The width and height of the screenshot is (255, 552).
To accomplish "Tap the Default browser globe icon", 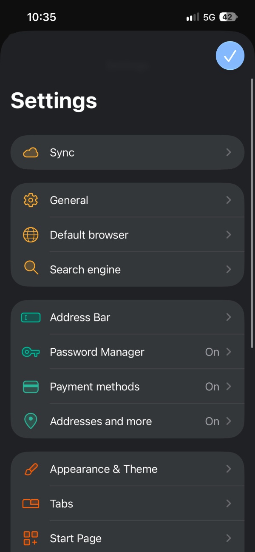I will 31,235.
